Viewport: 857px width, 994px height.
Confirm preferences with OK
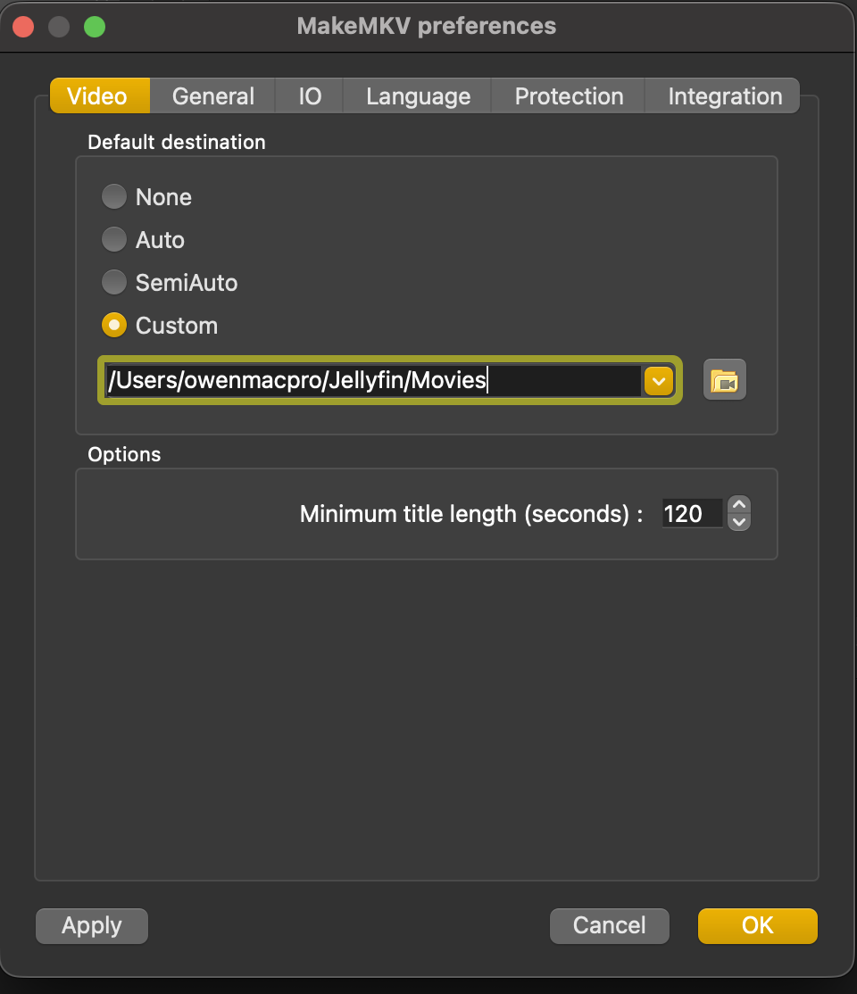pos(757,925)
